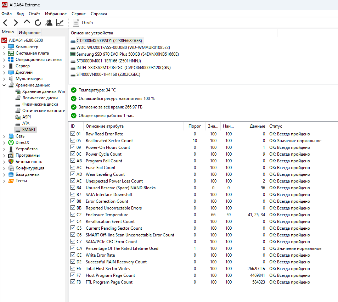
Task: Refresh the page with the Refresh icon
Action: [38, 22]
